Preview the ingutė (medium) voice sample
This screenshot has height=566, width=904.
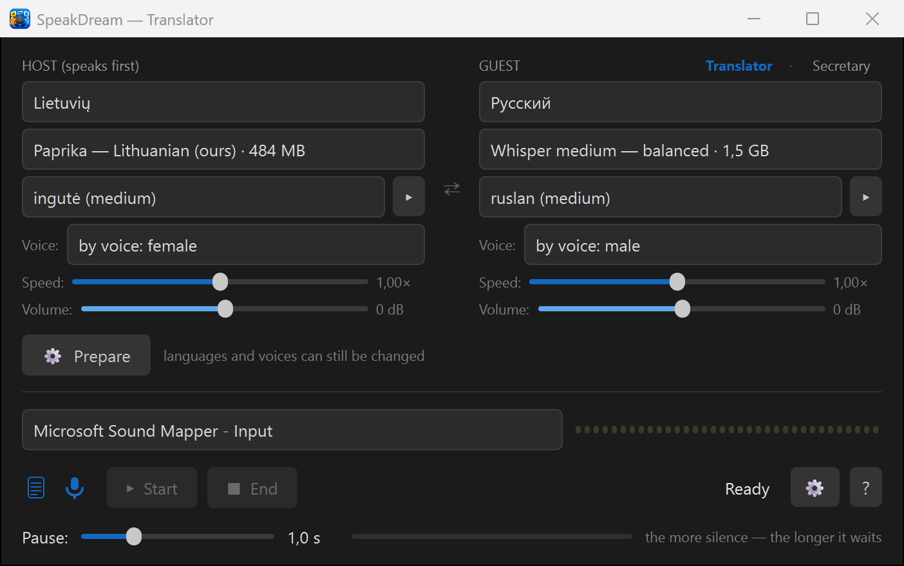pos(409,197)
